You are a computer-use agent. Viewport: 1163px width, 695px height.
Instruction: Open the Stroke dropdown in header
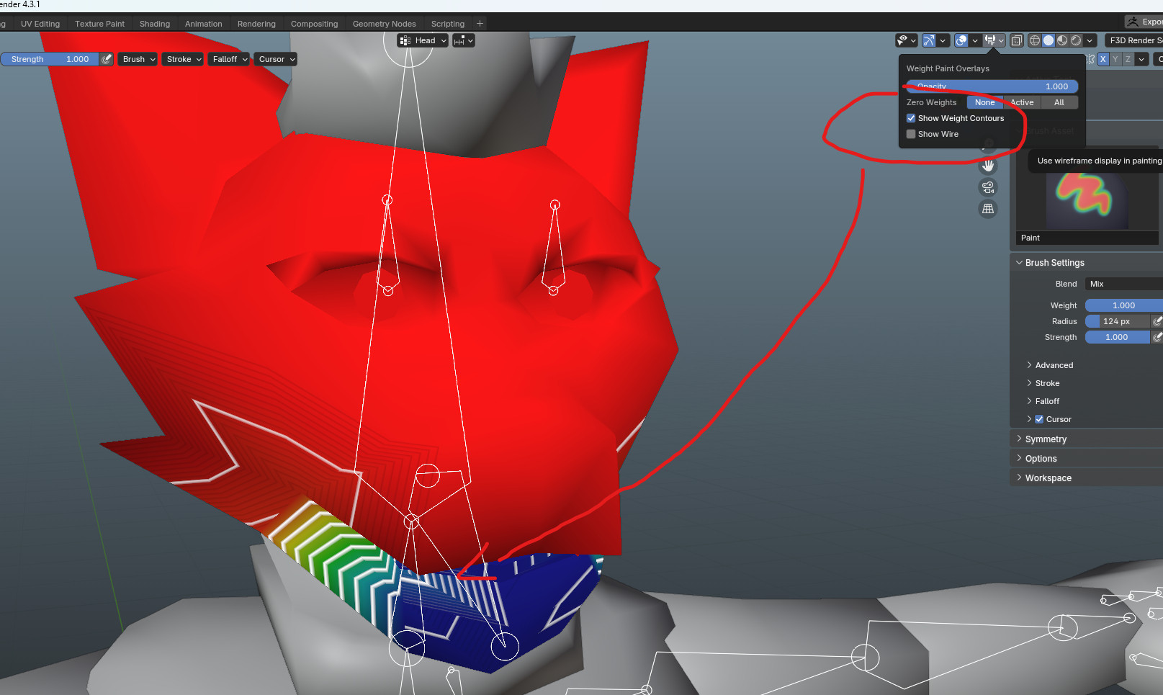click(183, 59)
